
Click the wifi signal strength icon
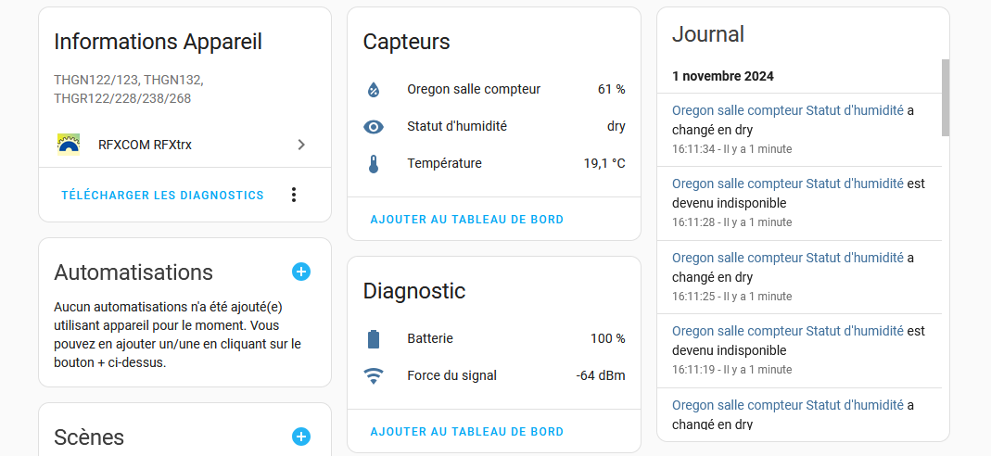point(374,375)
